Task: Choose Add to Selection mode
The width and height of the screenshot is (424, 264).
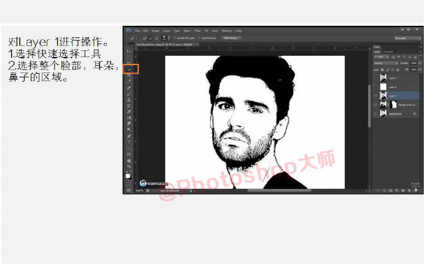Action: tap(151, 38)
